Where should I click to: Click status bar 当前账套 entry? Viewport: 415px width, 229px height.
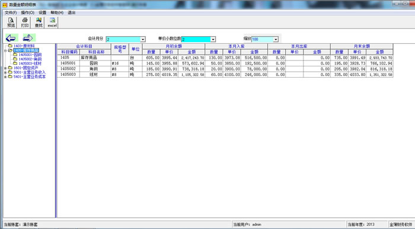click(117, 224)
